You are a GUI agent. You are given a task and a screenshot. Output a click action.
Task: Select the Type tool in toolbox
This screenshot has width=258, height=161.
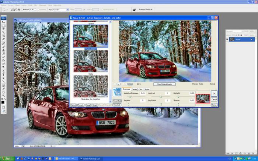tap(4, 74)
